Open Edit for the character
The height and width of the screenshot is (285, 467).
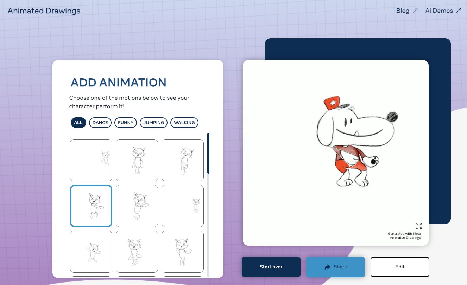coord(400,267)
